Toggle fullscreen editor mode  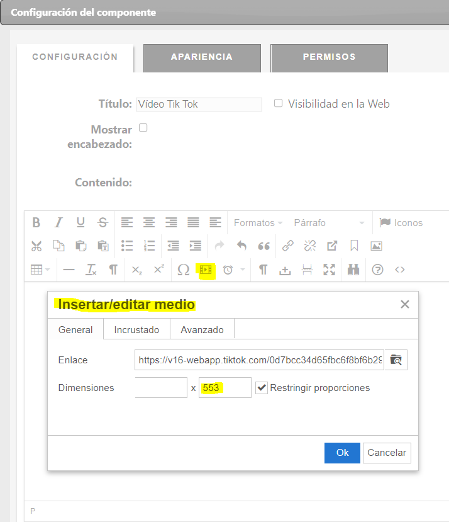pos(330,270)
